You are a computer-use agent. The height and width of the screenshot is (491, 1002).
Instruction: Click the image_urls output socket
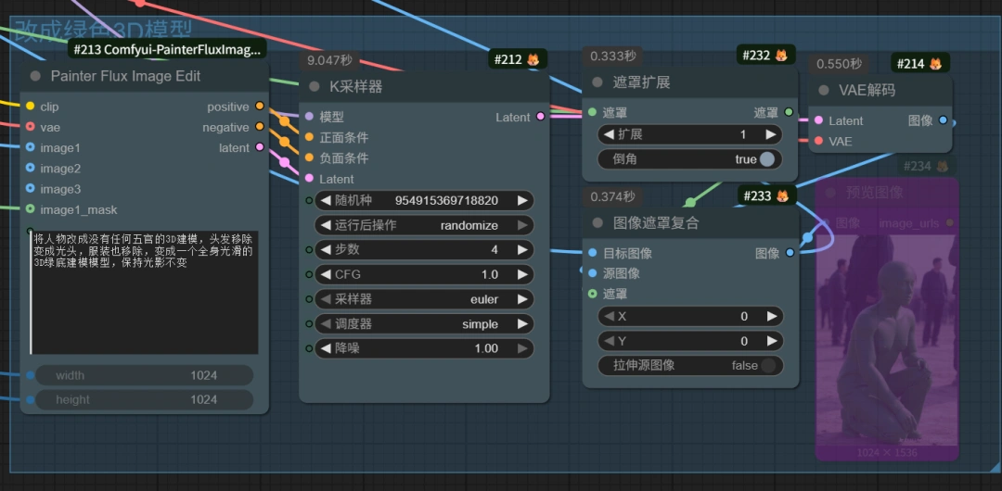[950, 223]
